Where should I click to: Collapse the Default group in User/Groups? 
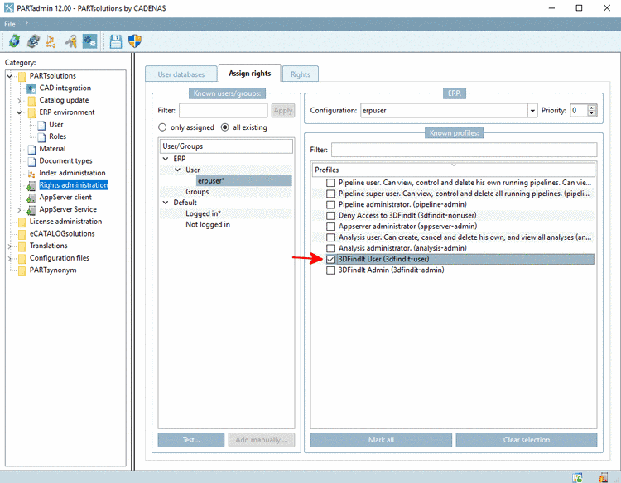point(166,203)
